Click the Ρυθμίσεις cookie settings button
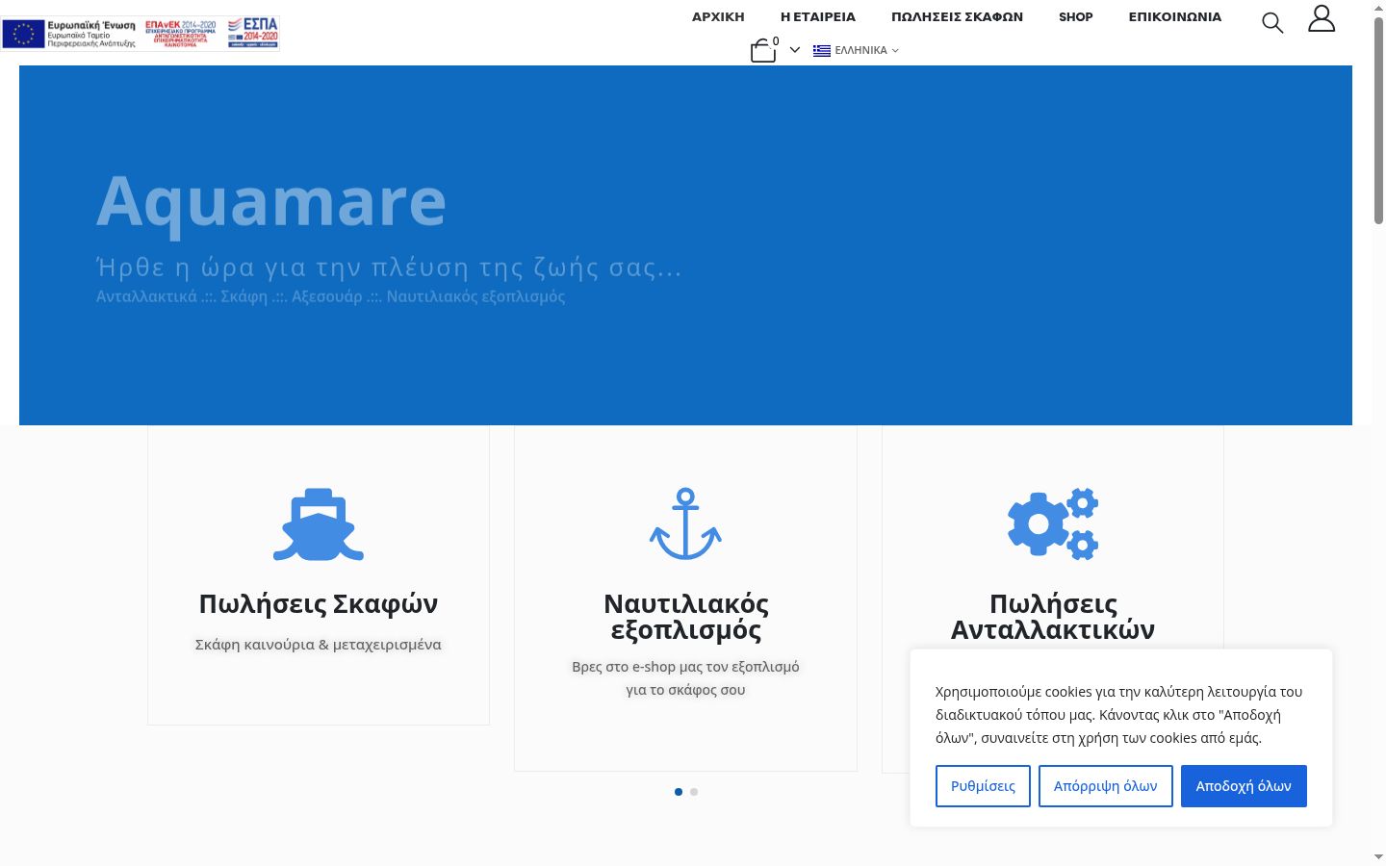 pos(983,786)
